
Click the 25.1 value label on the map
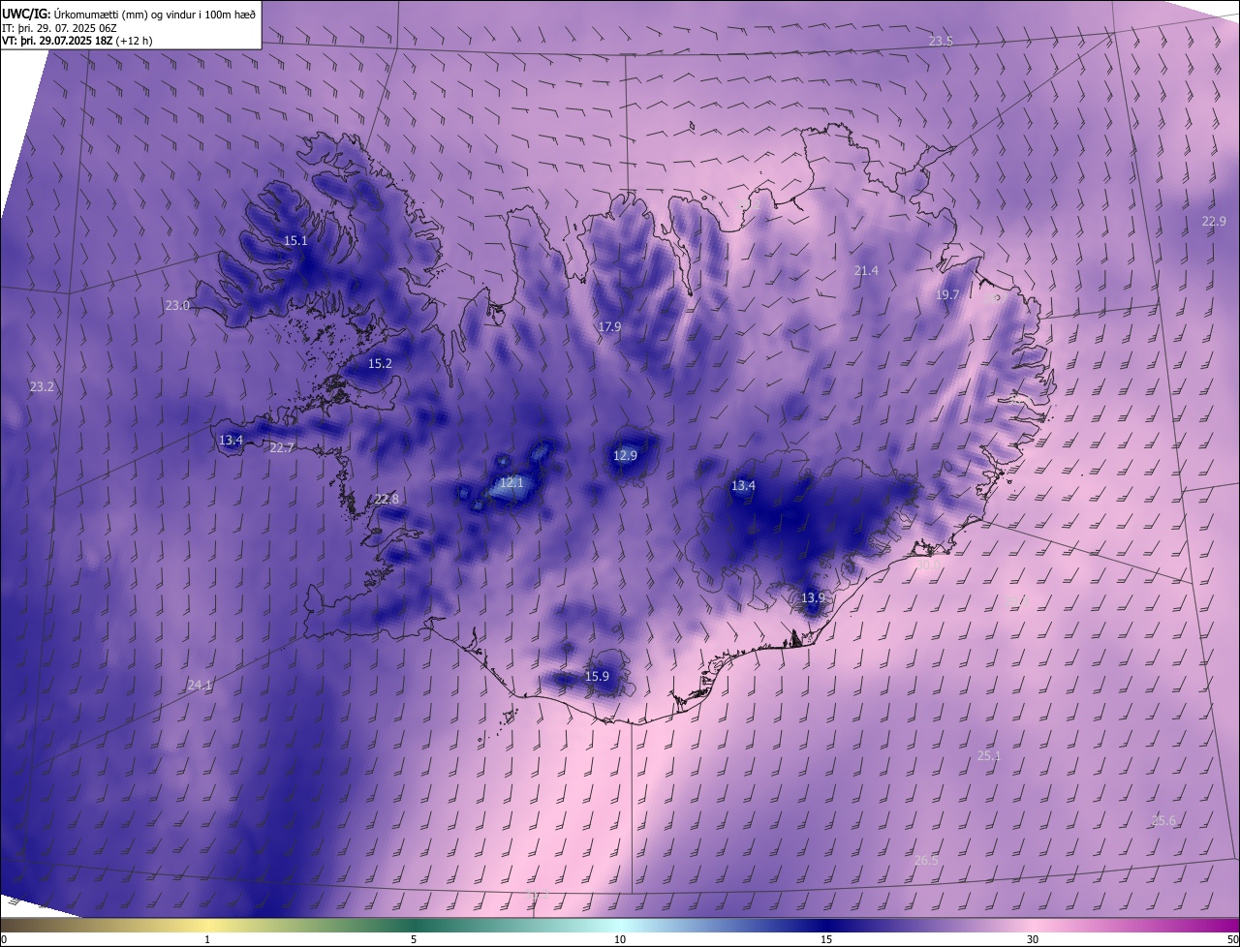[x=989, y=755]
